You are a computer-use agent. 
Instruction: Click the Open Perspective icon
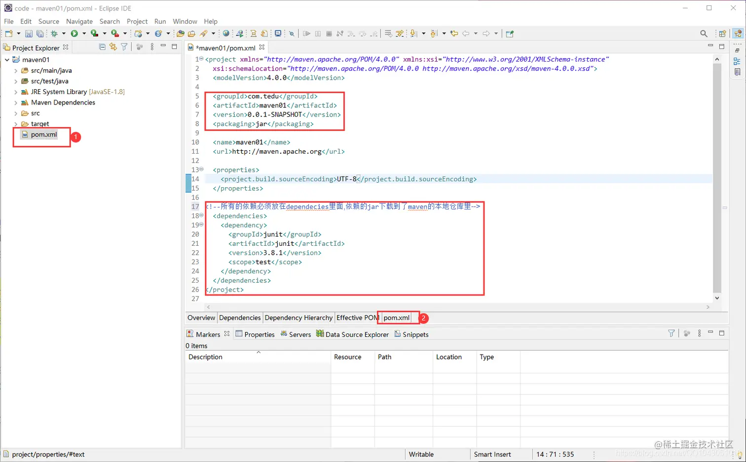(723, 33)
